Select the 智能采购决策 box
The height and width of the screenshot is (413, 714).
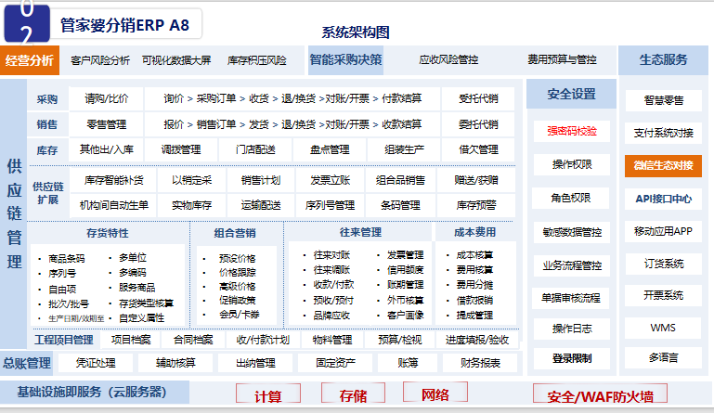pos(345,59)
